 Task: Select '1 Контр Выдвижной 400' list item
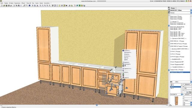[177, 64]
